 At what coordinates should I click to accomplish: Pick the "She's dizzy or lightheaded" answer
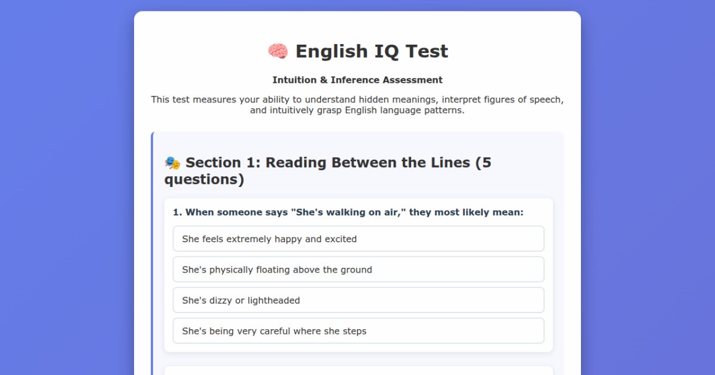pos(358,300)
